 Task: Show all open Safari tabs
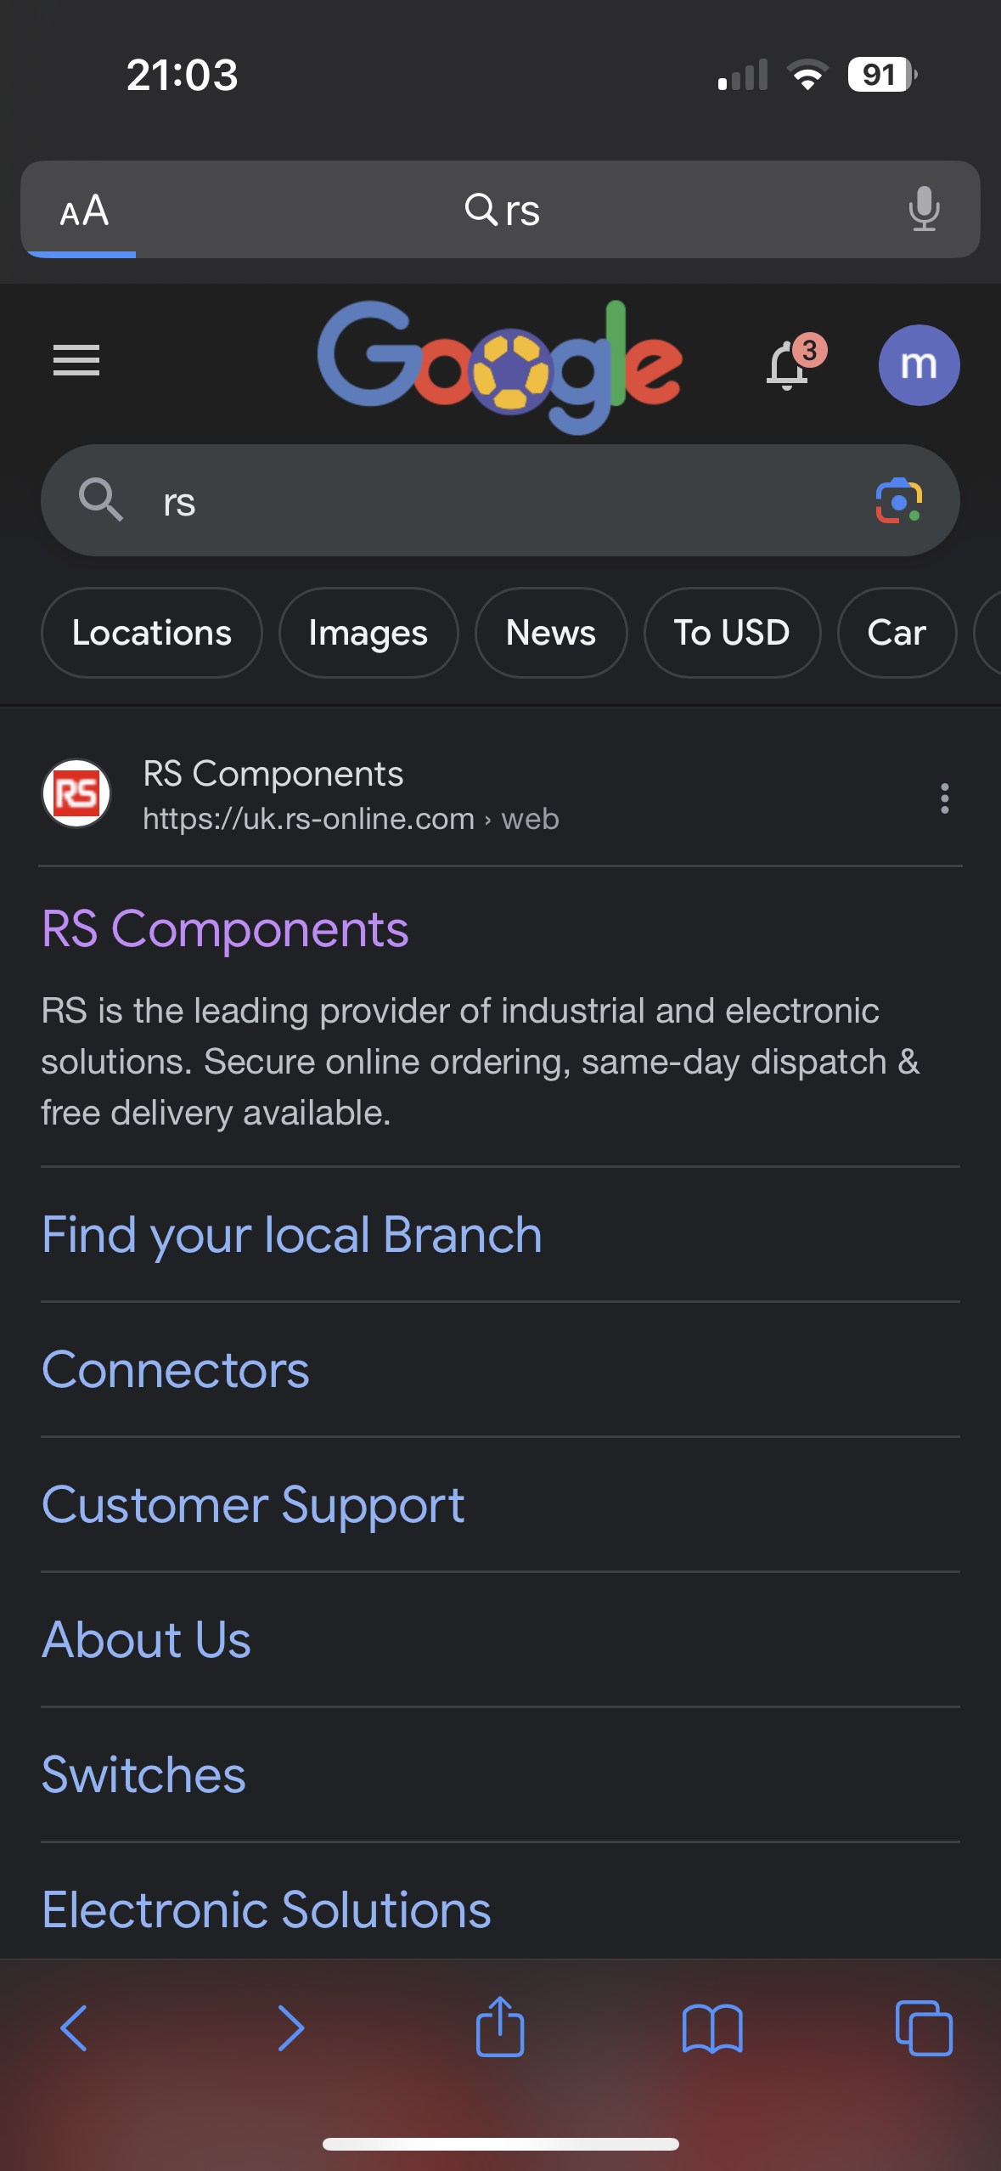(x=924, y=2028)
